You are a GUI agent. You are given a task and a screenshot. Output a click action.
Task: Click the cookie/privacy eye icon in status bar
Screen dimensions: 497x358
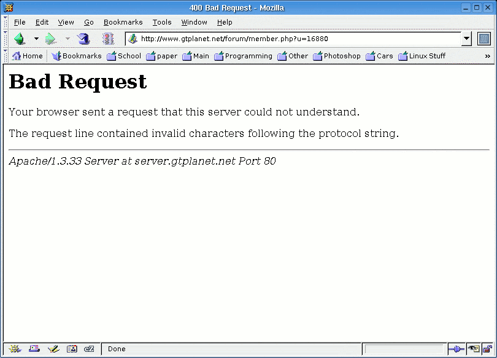474,349
